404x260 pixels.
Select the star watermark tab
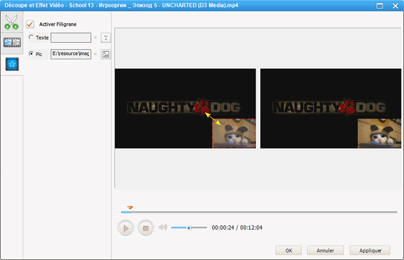pyautogui.click(x=12, y=64)
